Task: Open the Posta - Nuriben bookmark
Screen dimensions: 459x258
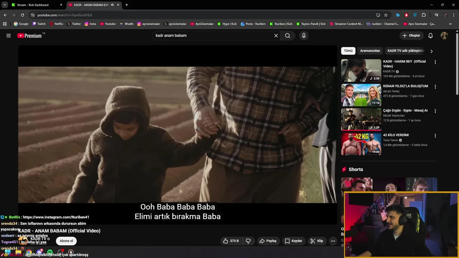Action: (x=253, y=24)
